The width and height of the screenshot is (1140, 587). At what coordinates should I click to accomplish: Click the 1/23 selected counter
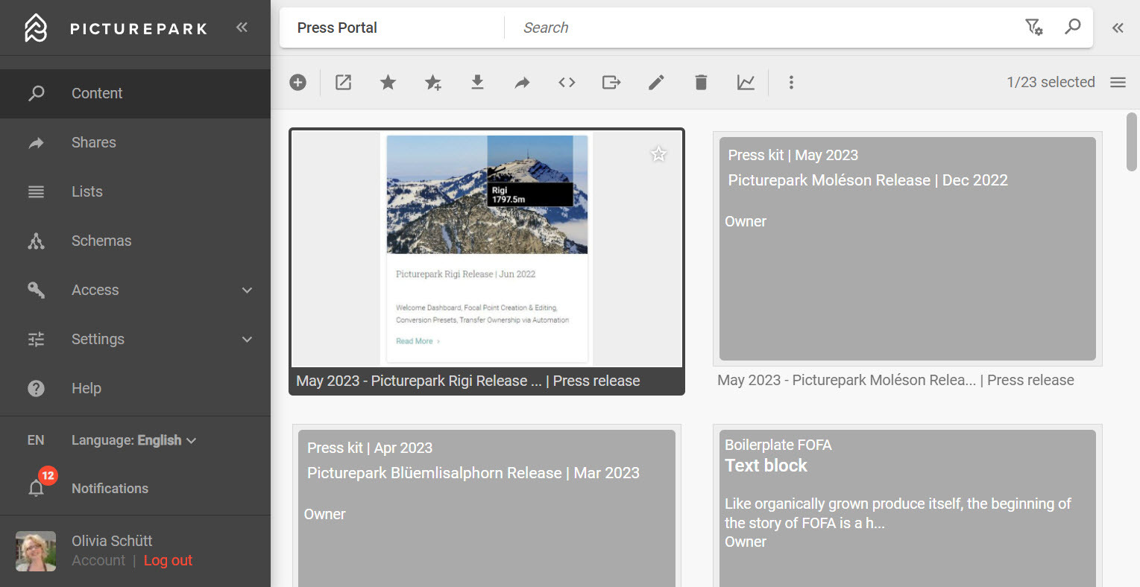(x=1051, y=82)
